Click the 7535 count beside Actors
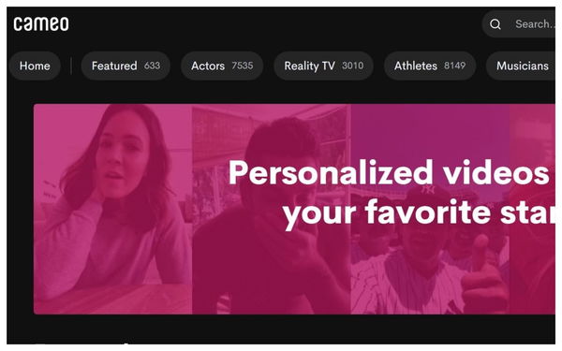The width and height of the screenshot is (562, 351). click(243, 66)
